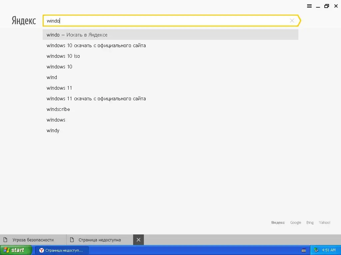This screenshot has width=341, height=255.
Task: Choose suggestion 'windows 10 скачать с официального сайта'
Action: tap(170, 45)
